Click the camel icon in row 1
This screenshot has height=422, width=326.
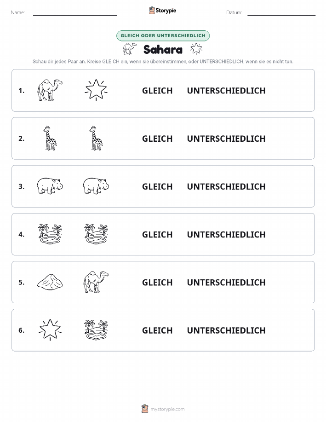click(50, 90)
